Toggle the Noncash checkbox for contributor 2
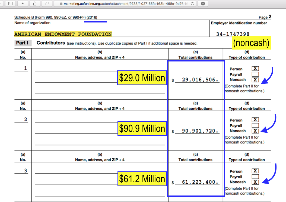This screenshot has width=286, height=202. 255,131
